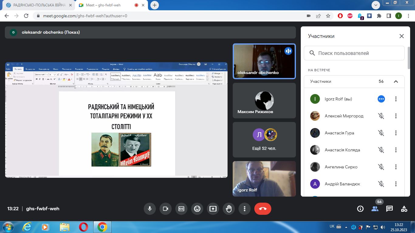The height and width of the screenshot is (233, 415).
Task: Open more options in the call bar
Action: point(245,209)
